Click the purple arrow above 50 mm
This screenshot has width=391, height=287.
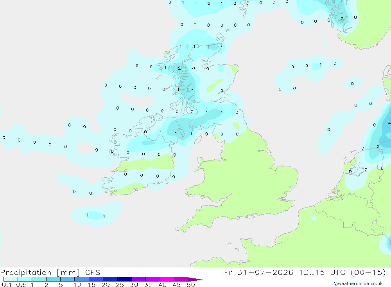pyautogui.click(x=195, y=280)
